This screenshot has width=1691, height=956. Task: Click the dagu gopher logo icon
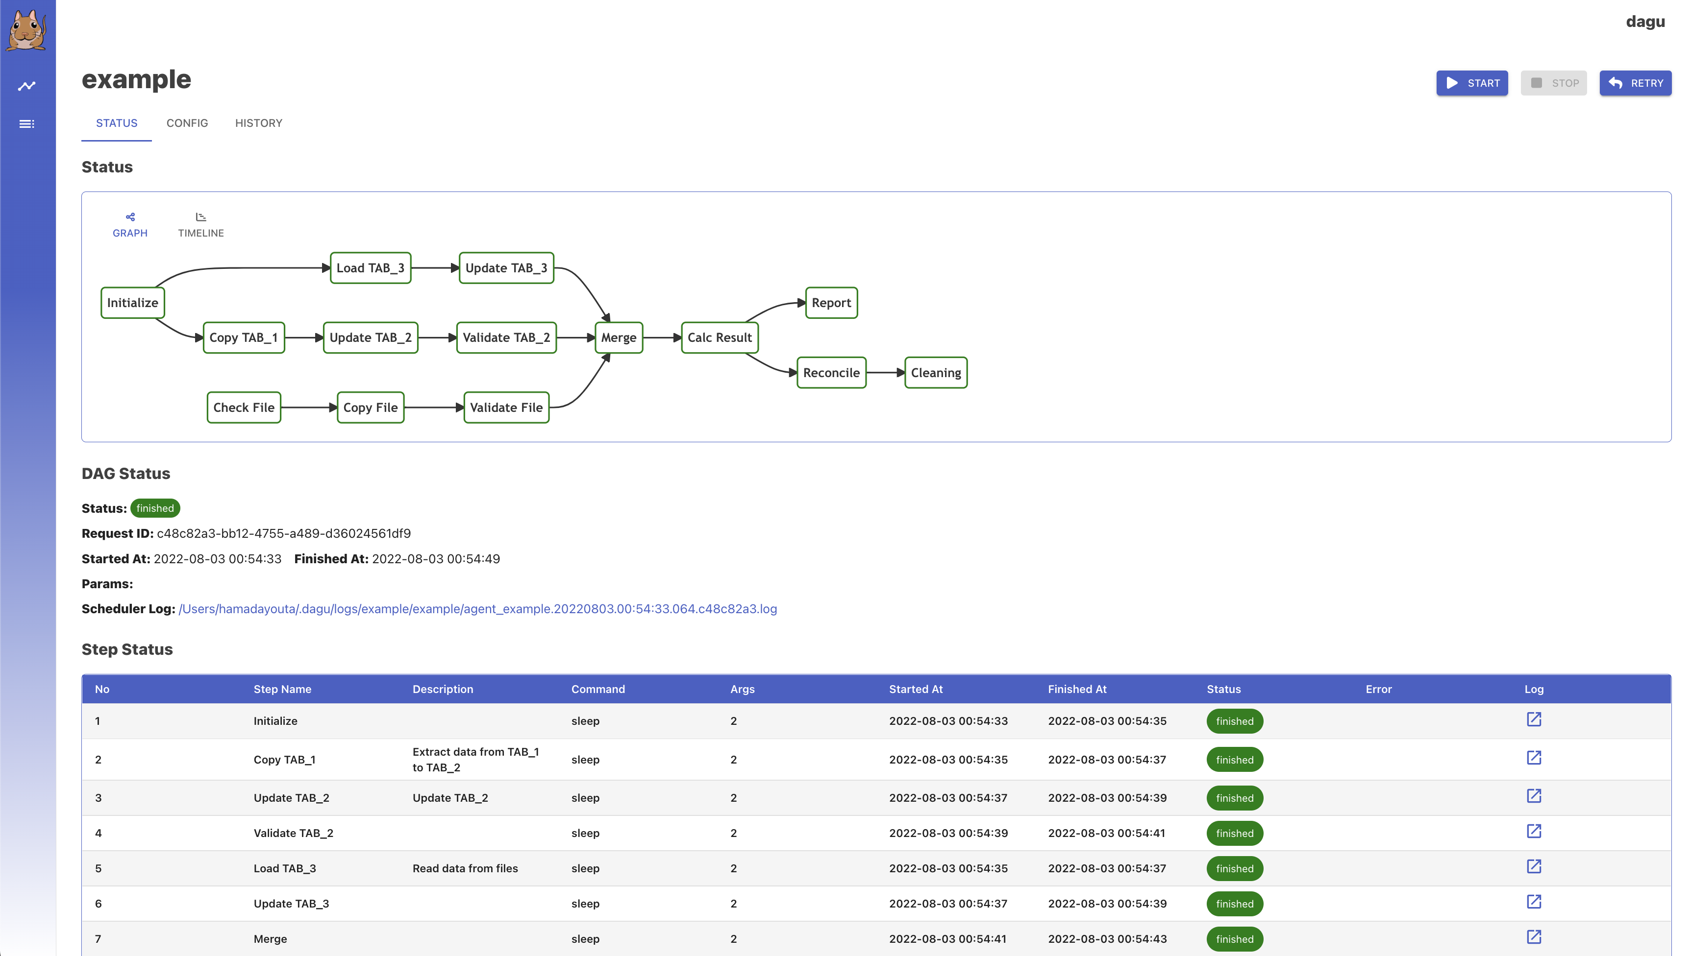27,29
